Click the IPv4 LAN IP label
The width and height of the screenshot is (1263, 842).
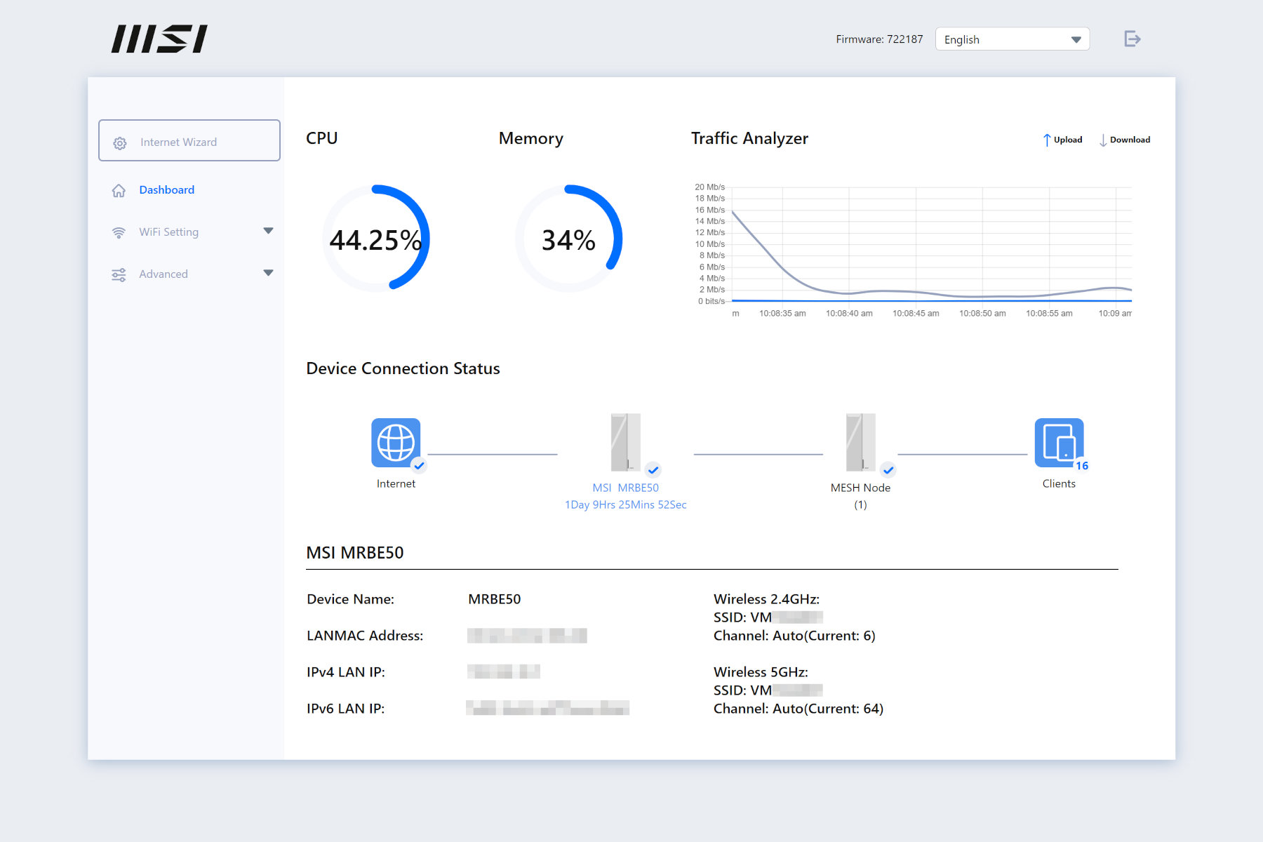(x=345, y=672)
